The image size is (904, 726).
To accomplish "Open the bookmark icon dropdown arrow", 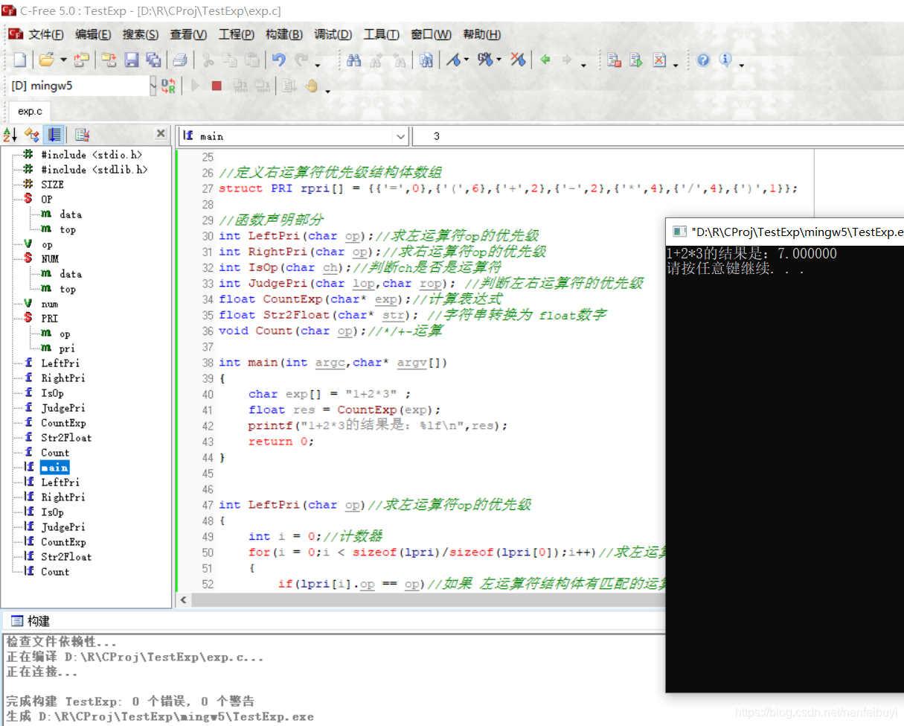I will click(x=467, y=60).
